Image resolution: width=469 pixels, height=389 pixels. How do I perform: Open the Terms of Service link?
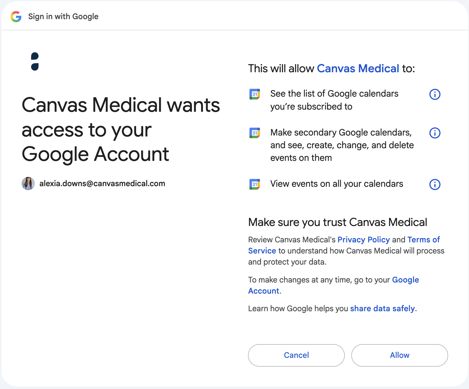(344, 245)
